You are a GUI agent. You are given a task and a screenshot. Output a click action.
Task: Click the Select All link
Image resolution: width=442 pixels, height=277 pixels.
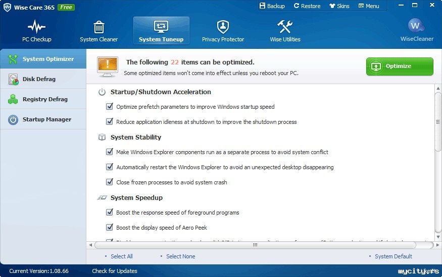(x=122, y=256)
